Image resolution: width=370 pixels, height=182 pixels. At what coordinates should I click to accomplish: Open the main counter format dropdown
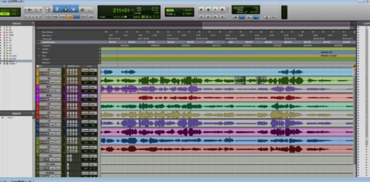point(132,10)
